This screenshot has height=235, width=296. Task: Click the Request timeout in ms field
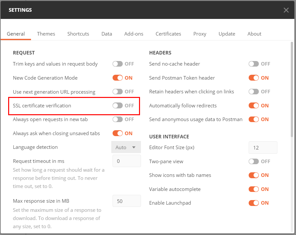[x=127, y=161]
